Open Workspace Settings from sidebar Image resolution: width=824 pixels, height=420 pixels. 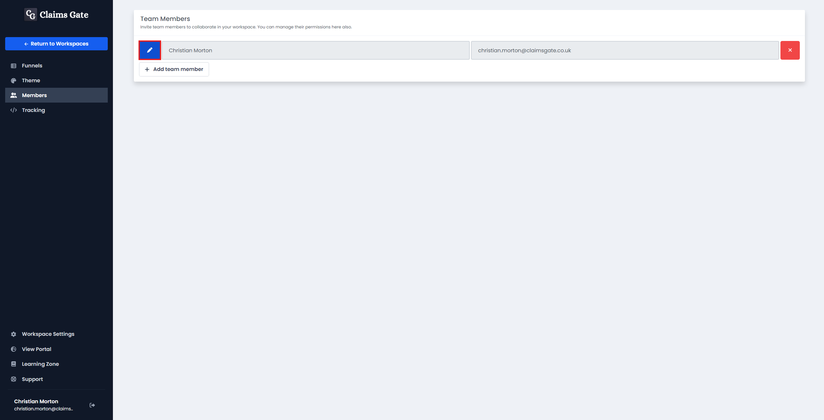tap(48, 334)
